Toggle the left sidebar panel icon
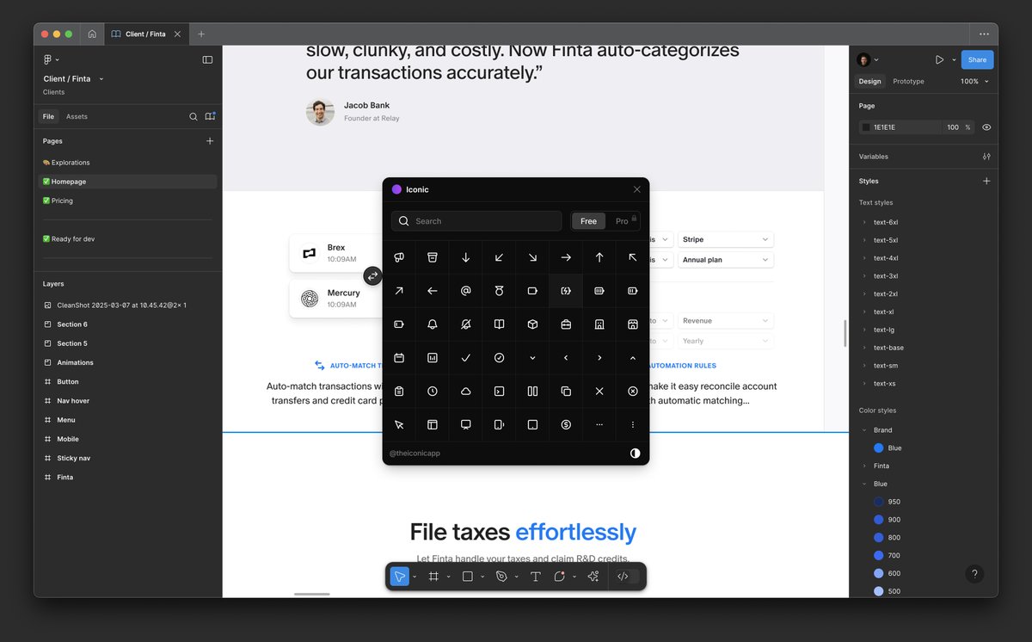 [x=207, y=59]
